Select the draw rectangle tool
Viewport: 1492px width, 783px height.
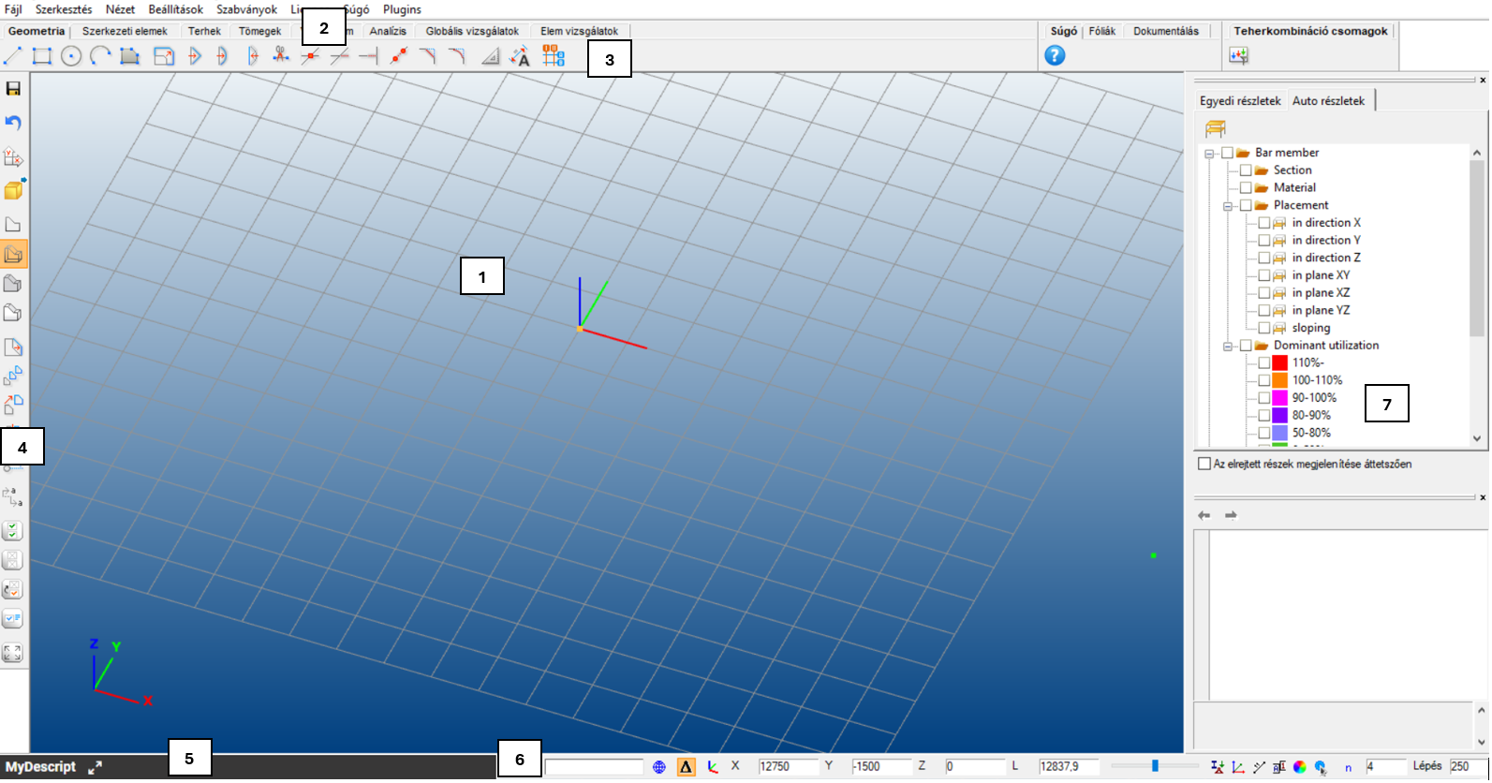[41, 56]
